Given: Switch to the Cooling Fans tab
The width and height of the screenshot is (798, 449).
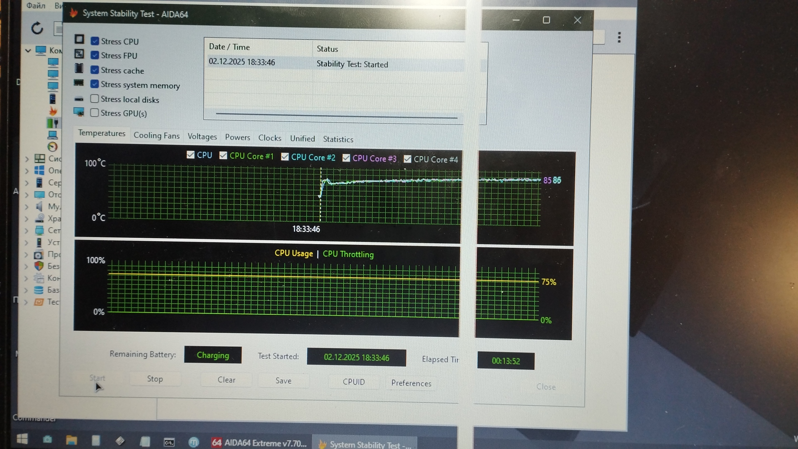Looking at the screenshot, I should coord(156,136).
